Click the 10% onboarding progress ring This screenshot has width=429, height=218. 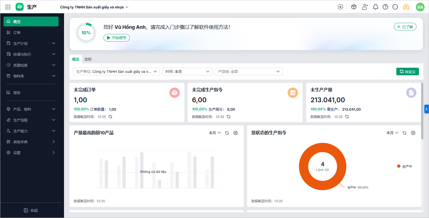coord(86,33)
